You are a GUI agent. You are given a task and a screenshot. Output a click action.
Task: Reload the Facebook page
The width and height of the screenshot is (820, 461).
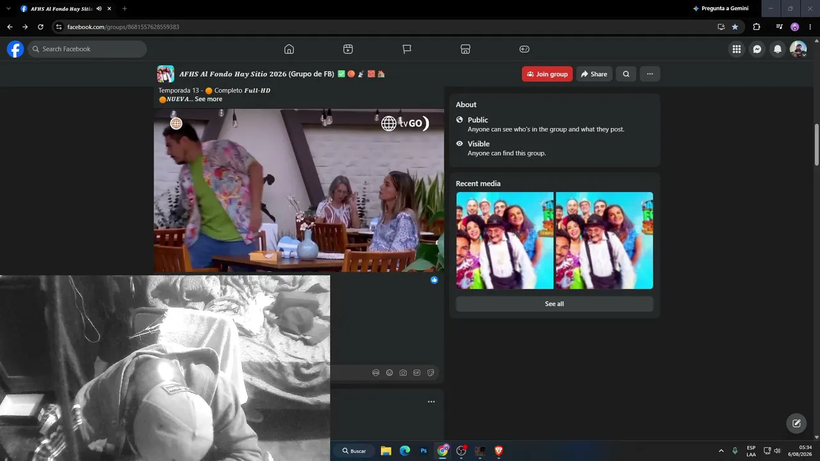coord(40,27)
